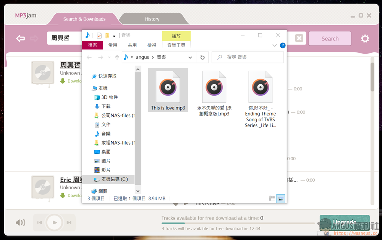Open the 音樂工具 ribbon tab
The width and height of the screenshot is (382, 240).
point(176,45)
